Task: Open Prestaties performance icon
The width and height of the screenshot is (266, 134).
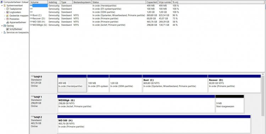Action: coord(7,19)
